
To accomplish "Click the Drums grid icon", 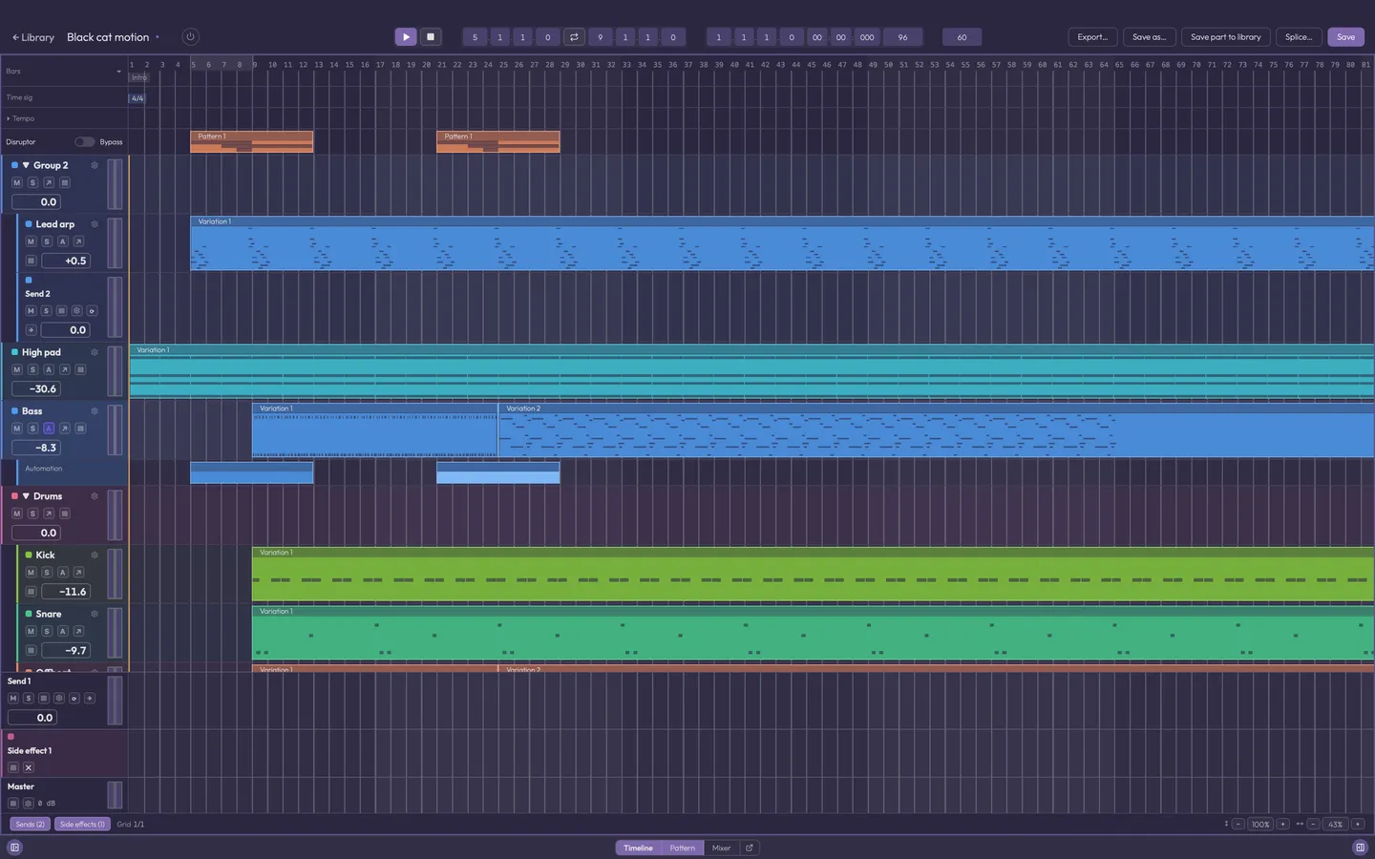I will (65, 513).
